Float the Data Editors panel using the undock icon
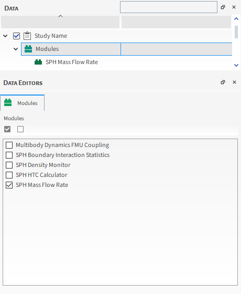The width and height of the screenshot is (241, 294). click(223, 82)
